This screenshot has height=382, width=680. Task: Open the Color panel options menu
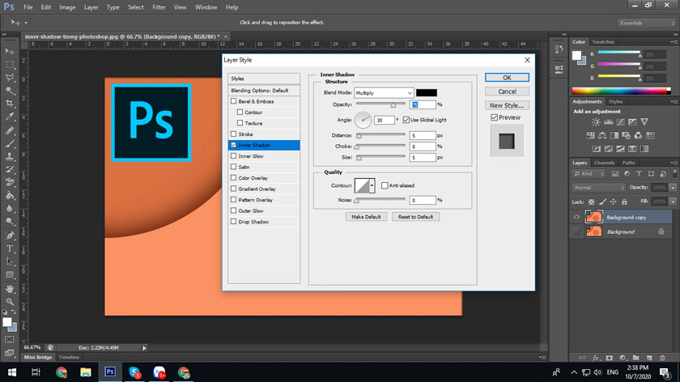(674, 42)
